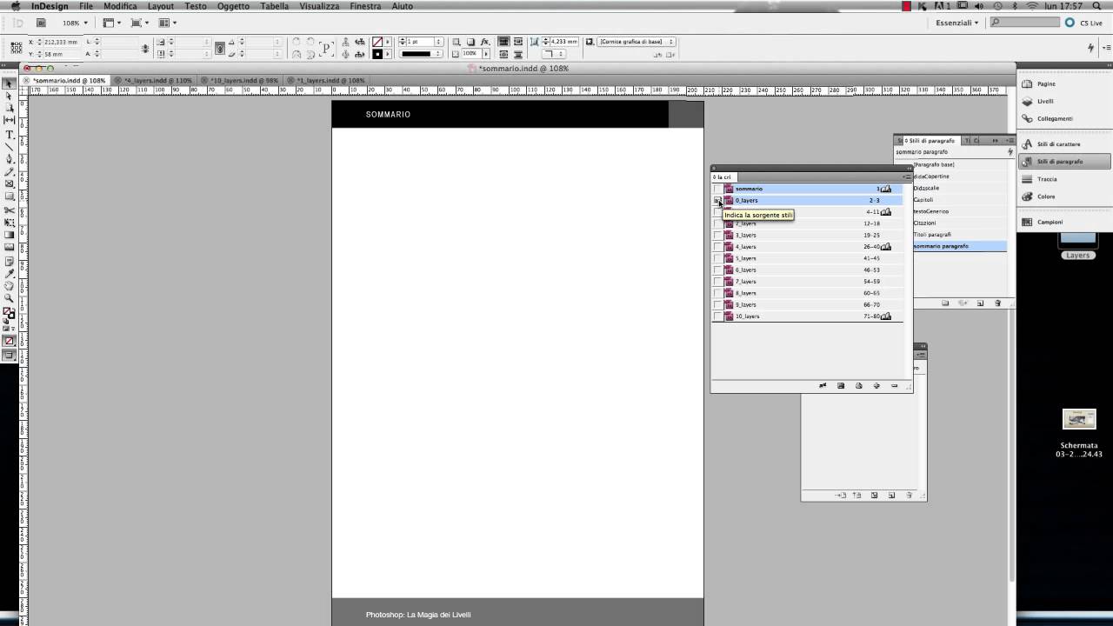
Task: Click the stroke color swatch in control bar
Action: (x=377, y=54)
